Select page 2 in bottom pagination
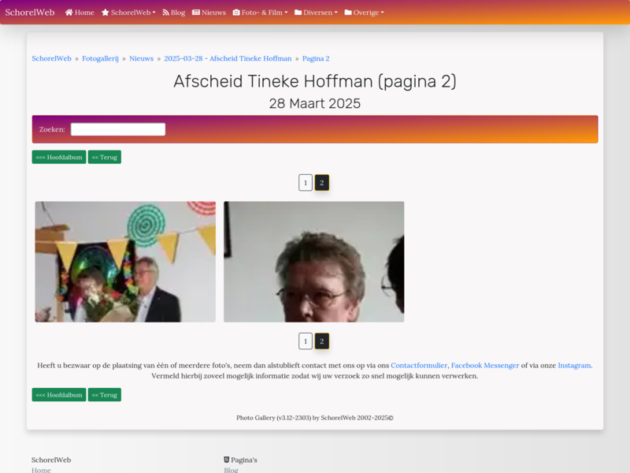This screenshot has width=630, height=473. [x=322, y=341]
